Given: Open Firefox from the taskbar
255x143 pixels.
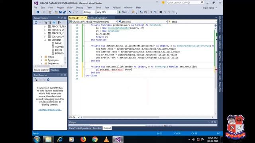Looking at the screenshot, I should tap(83, 139).
